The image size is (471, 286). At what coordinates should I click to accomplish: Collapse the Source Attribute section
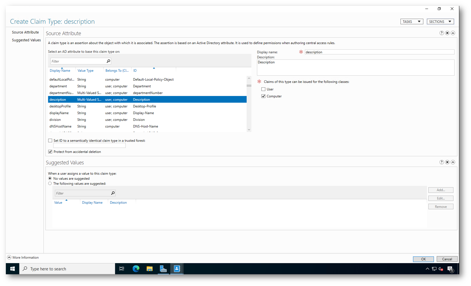[453, 33]
